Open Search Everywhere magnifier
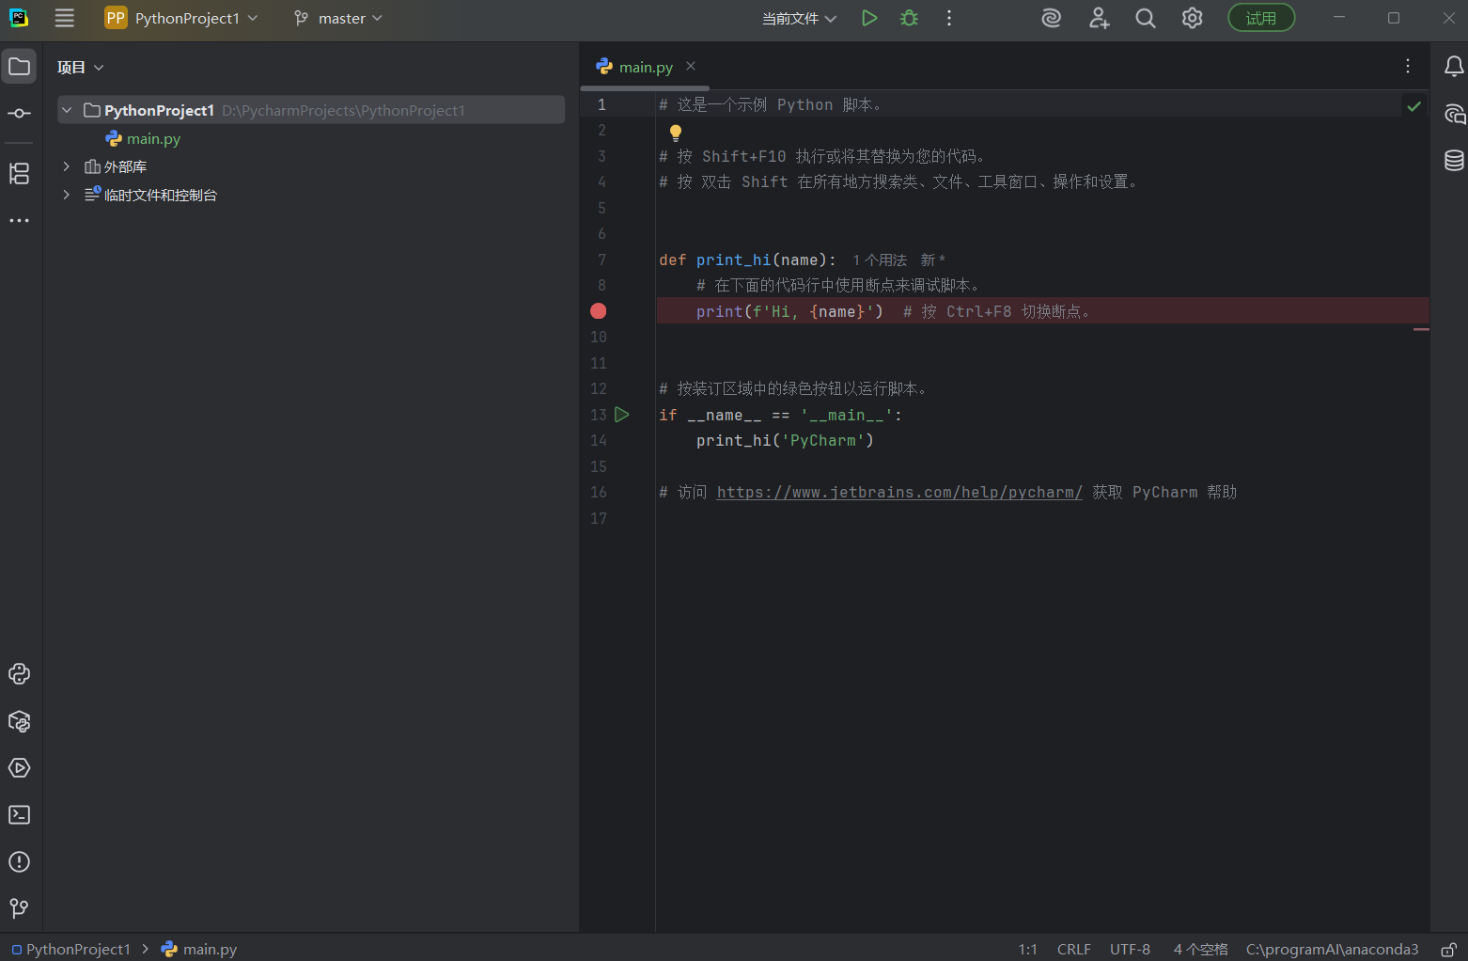This screenshot has height=961, width=1468. point(1146,18)
